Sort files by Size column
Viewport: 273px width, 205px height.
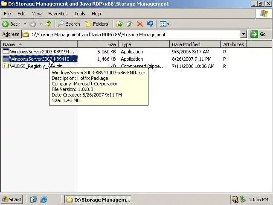point(98,44)
